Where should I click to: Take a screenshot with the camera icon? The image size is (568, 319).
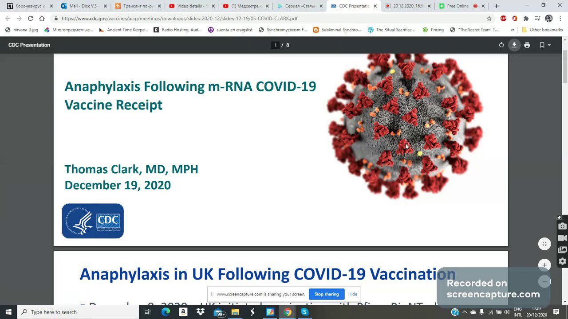click(x=562, y=226)
